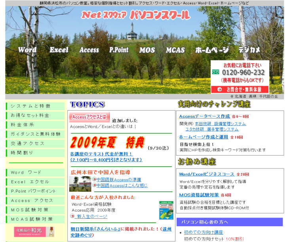Open the 朝日新聞系「さんらいふ」 link
This screenshot has width=289, height=242.
tap(95, 229)
